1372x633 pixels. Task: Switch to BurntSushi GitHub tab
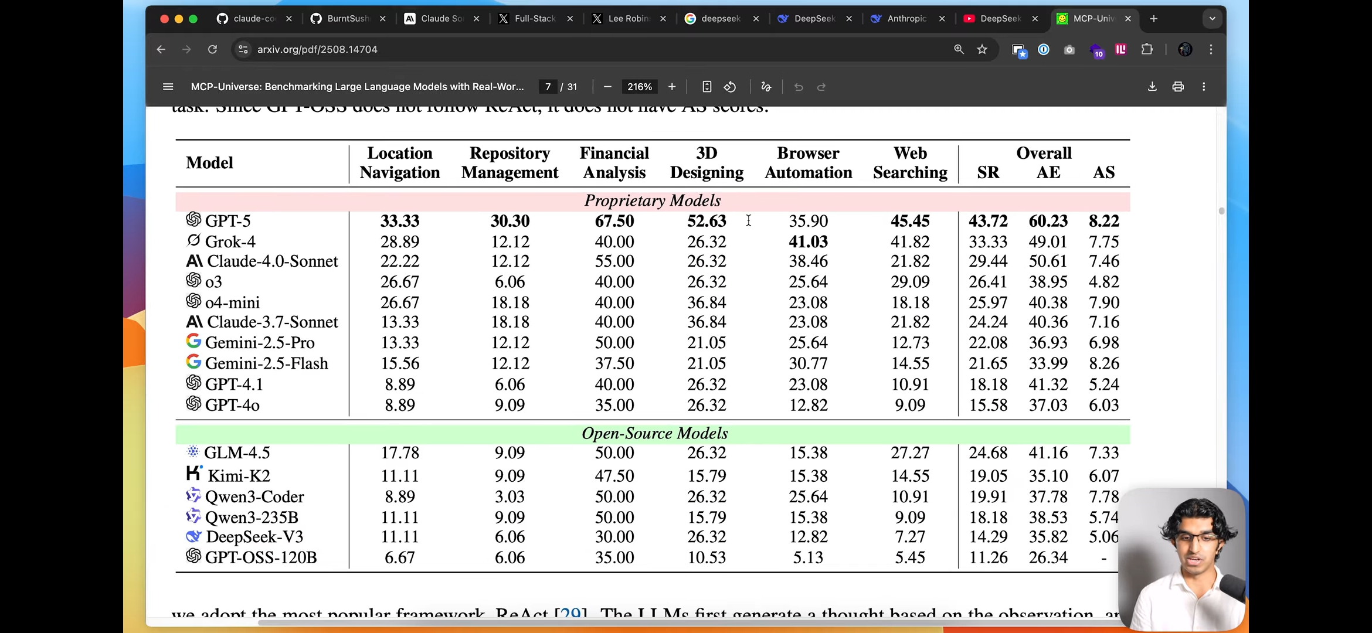pyautogui.click(x=348, y=19)
